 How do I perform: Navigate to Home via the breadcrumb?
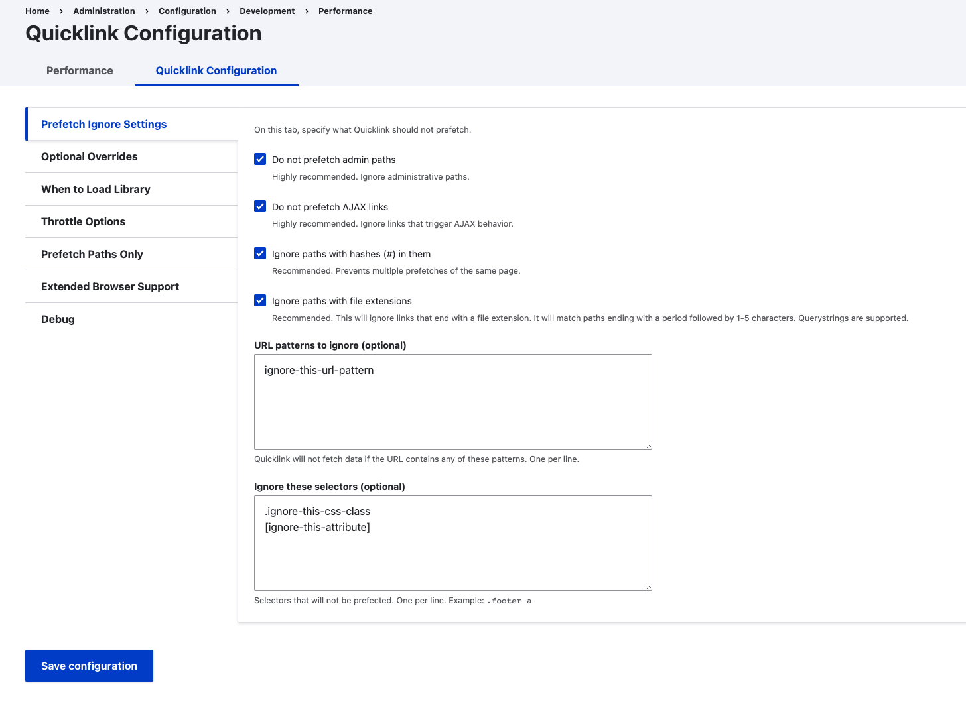pyautogui.click(x=36, y=11)
